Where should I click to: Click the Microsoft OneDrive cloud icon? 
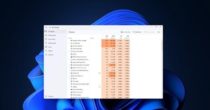[71, 90]
